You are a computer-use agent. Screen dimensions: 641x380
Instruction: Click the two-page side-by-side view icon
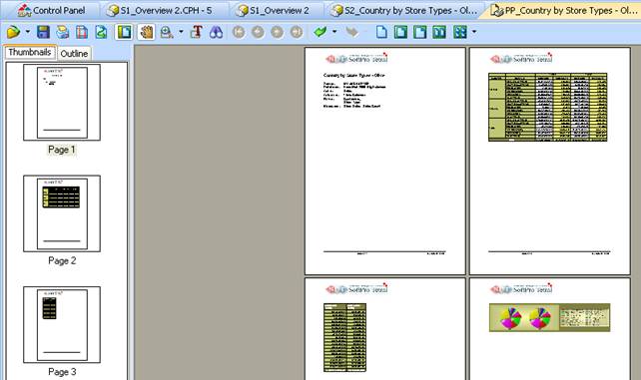(x=439, y=32)
